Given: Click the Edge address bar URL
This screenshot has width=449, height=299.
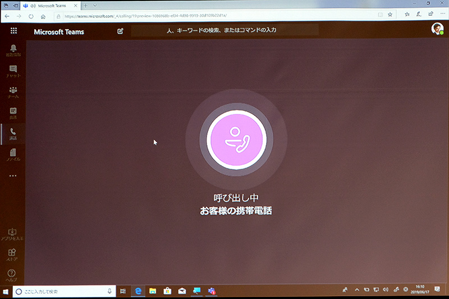Looking at the screenshot, I should (145, 16).
